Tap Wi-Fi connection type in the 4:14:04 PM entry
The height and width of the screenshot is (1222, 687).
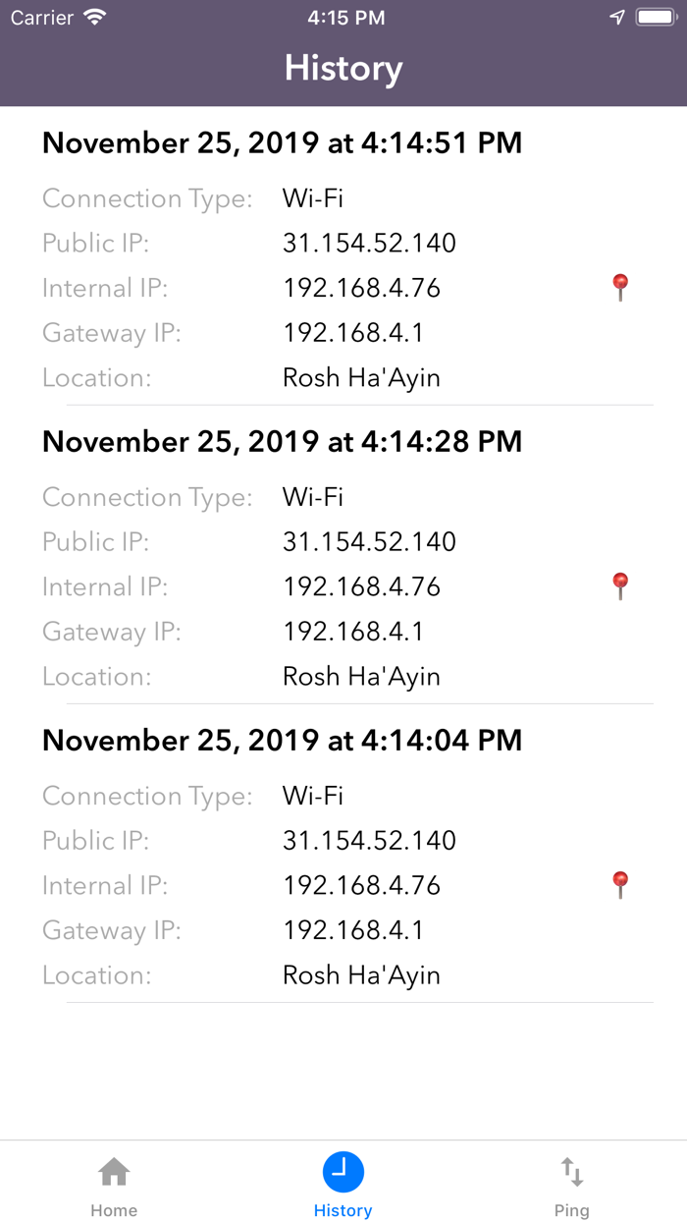tap(312, 796)
